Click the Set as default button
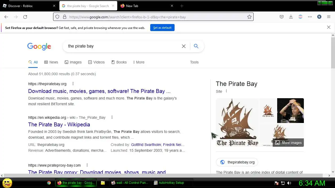 (162, 28)
